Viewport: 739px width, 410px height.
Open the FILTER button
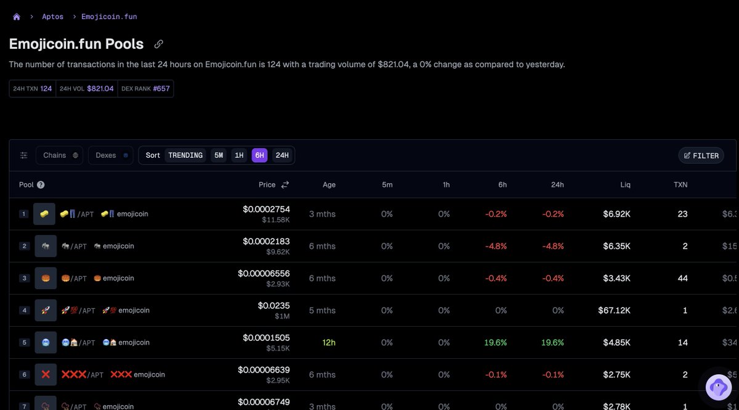pos(701,155)
